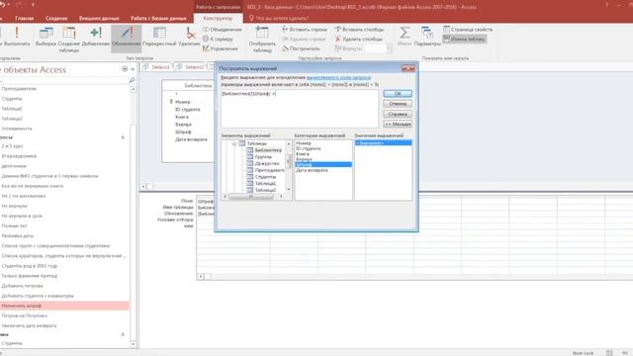Screen dimensions: 633x356
Task: Open the Параметры query parameters
Action: 427,37
